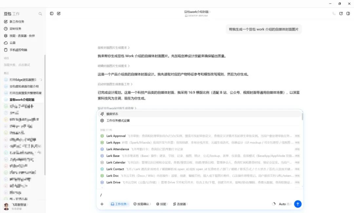The width and height of the screenshot is (354, 213).
Task: Choose the Lark Doc skill
Action: coord(200,176)
